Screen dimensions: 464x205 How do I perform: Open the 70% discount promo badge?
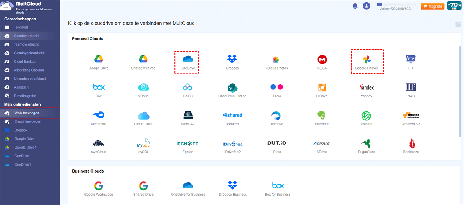coord(453,5)
